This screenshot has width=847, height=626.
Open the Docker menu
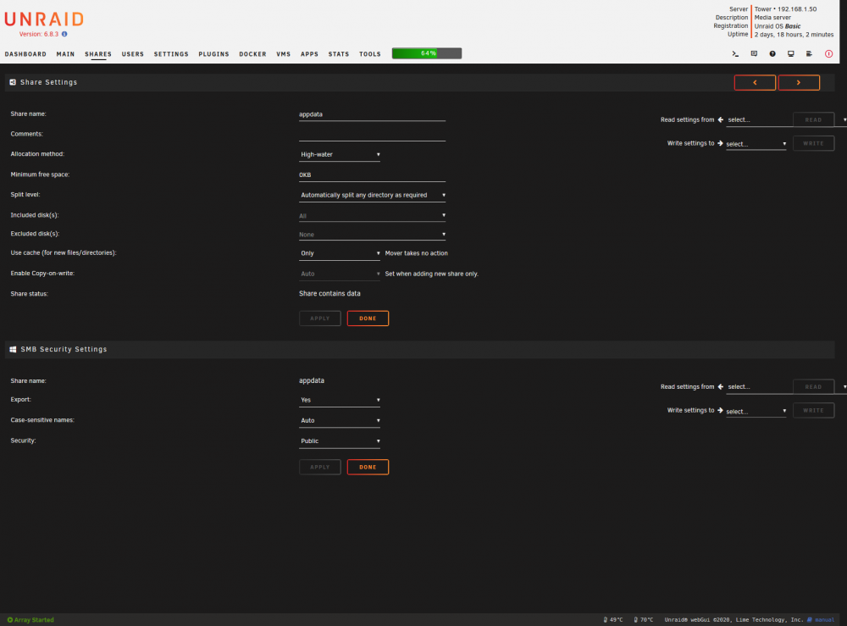tap(252, 54)
